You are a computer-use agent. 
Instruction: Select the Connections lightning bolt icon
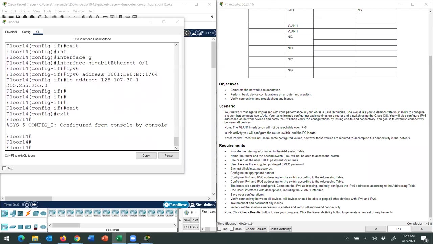(x=28, y=213)
